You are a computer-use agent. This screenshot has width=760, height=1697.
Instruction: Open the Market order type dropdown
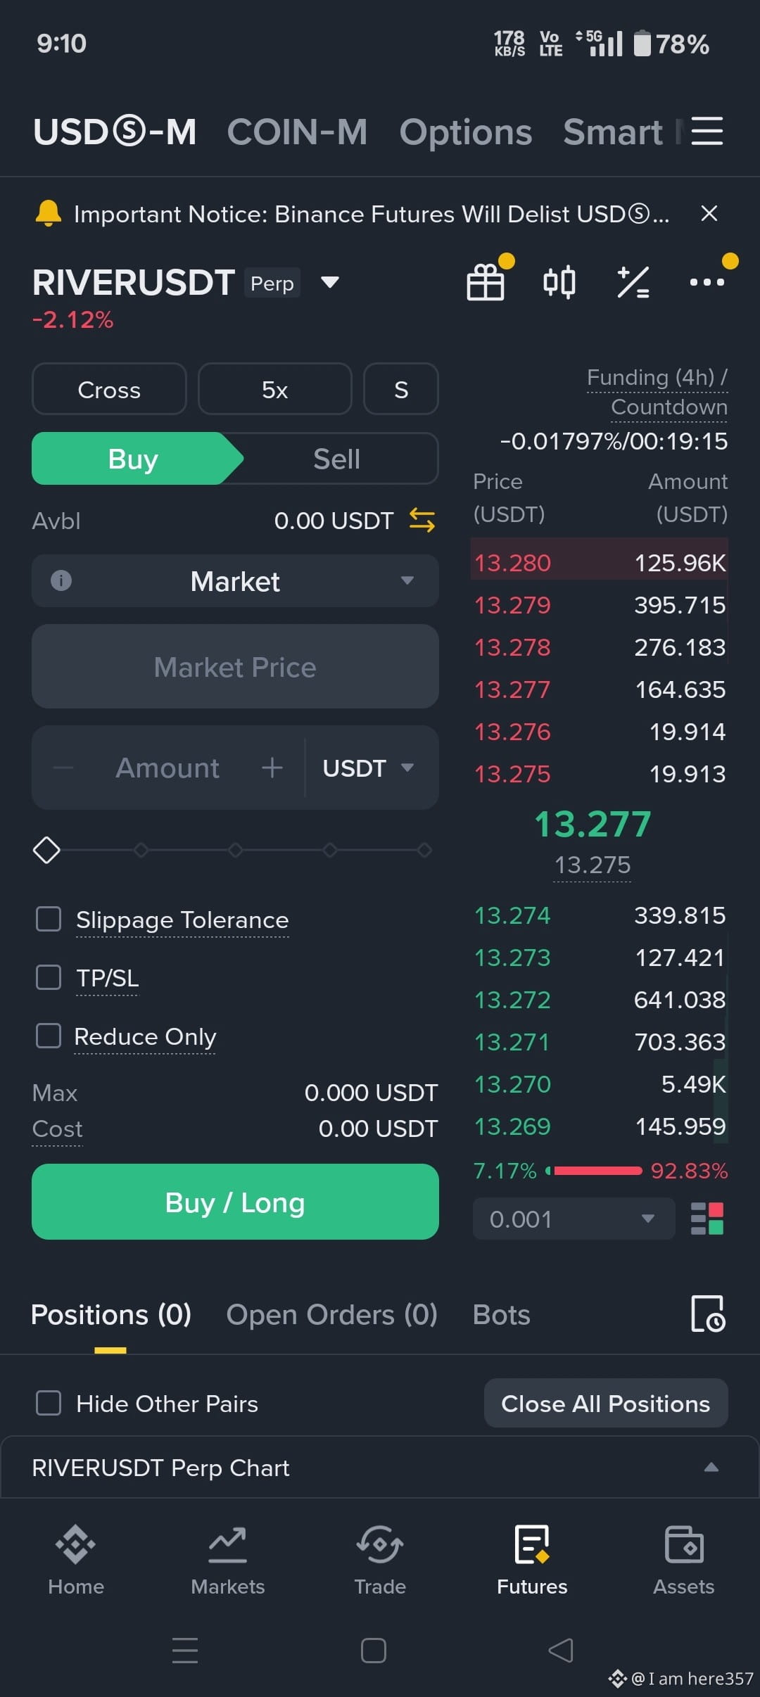click(235, 581)
